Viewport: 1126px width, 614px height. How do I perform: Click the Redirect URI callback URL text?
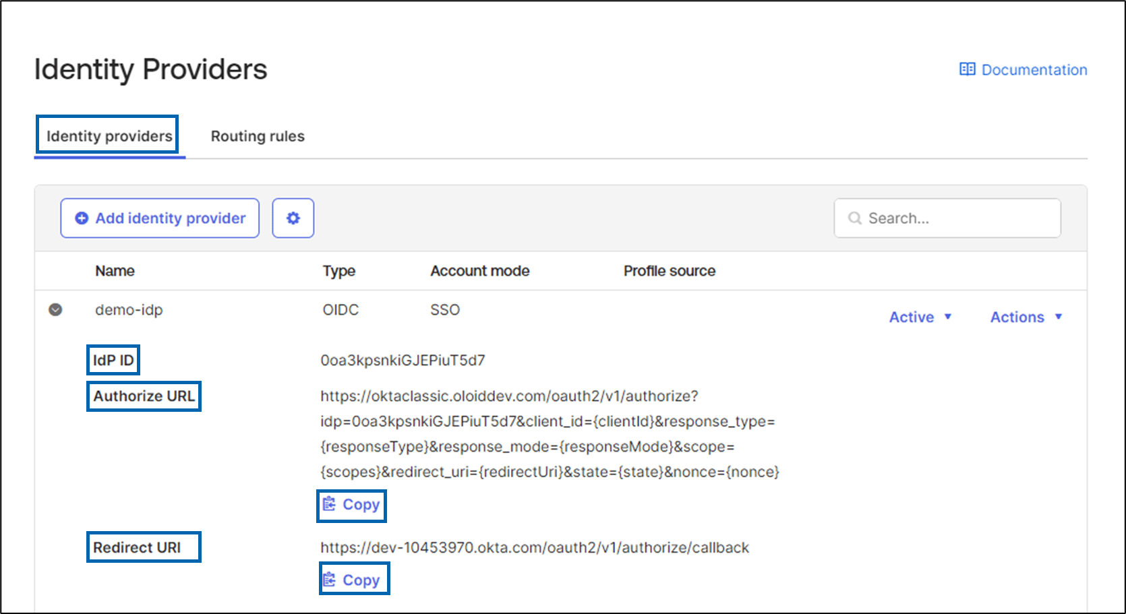coord(535,547)
